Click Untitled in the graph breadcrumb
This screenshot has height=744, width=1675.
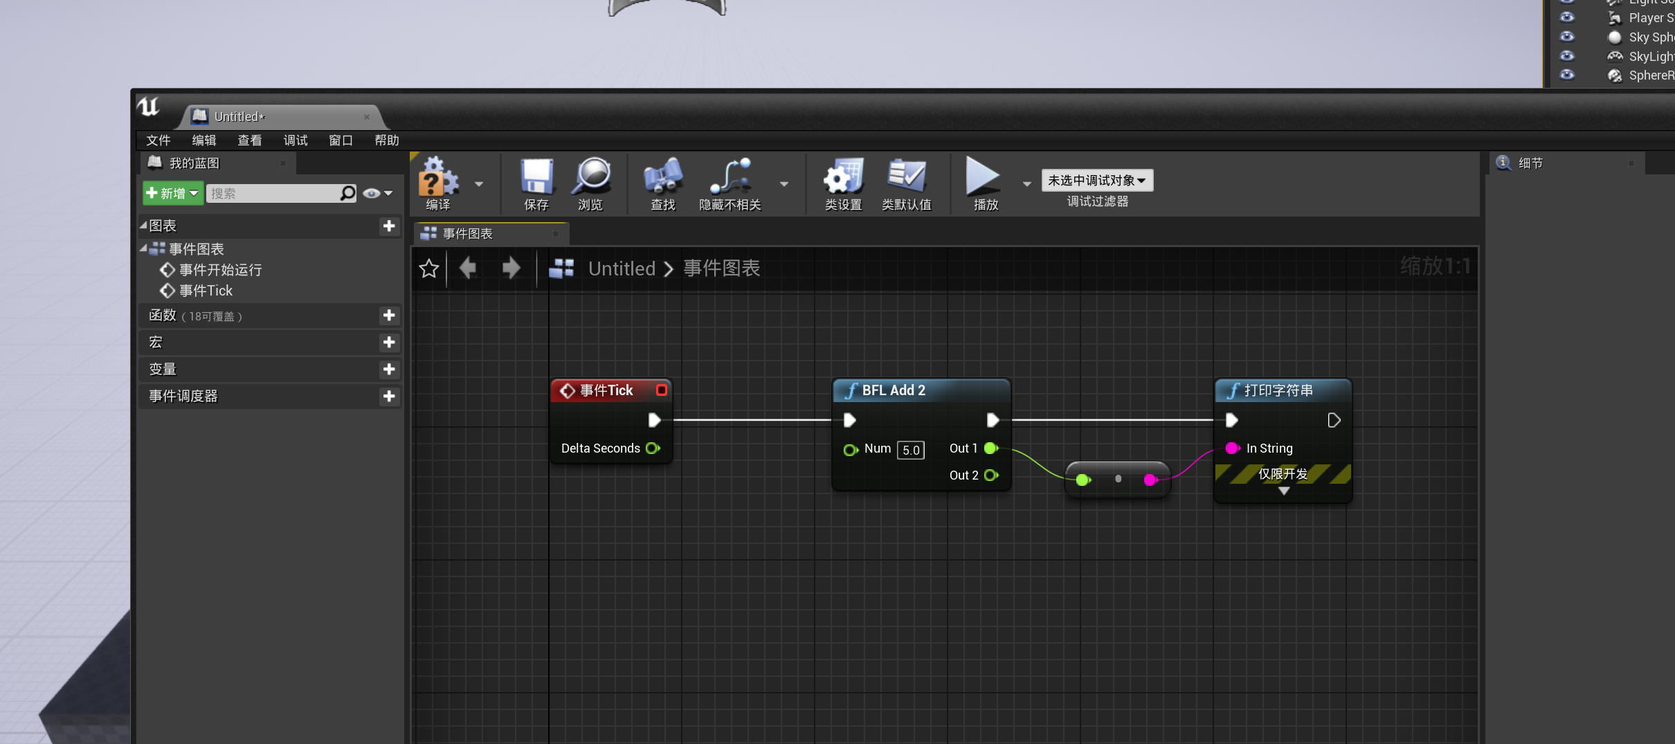[x=622, y=269]
